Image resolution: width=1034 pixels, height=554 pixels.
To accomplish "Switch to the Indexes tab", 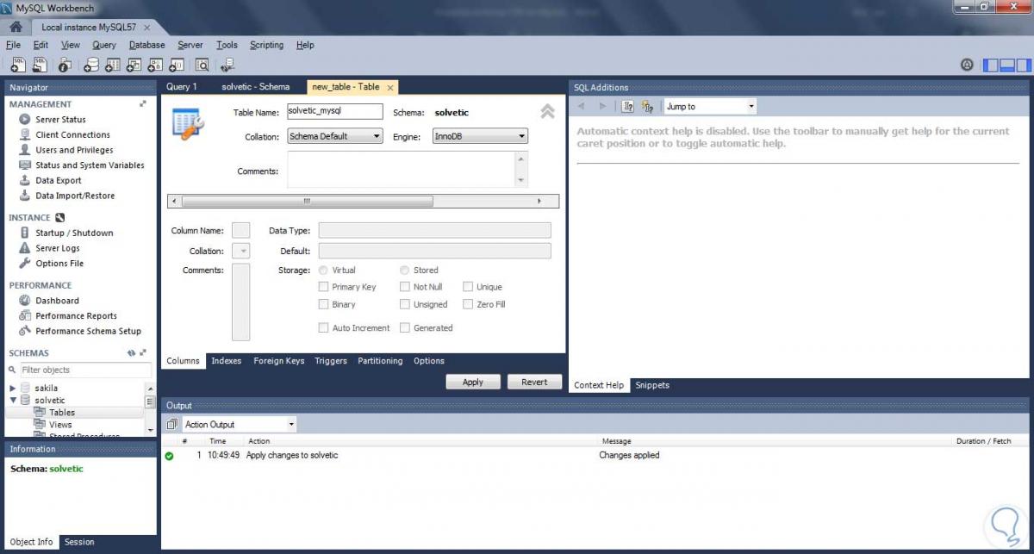I will (x=227, y=361).
